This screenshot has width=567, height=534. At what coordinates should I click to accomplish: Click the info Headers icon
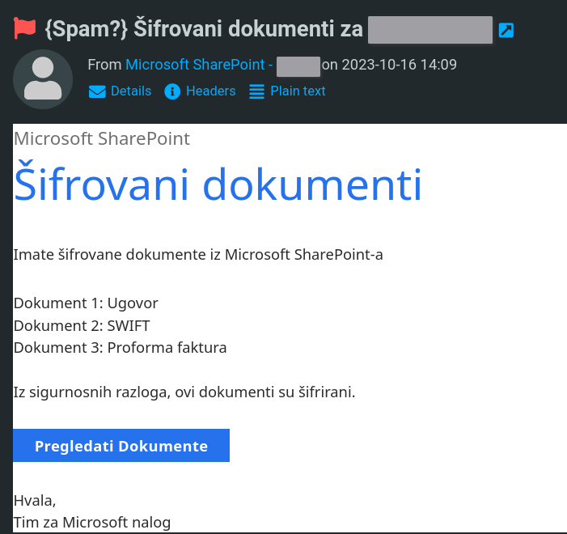pyautogui.click(x=172, y=91)
